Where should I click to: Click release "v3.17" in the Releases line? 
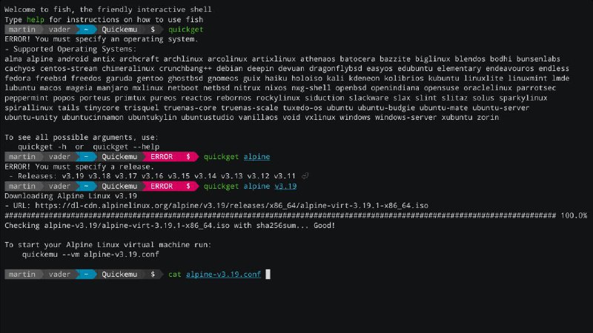(x=126, y=176)
